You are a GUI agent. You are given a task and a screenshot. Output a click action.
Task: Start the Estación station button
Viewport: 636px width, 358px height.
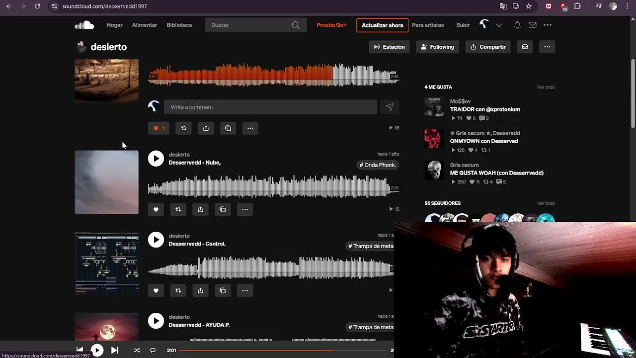[x=389, y=47]
